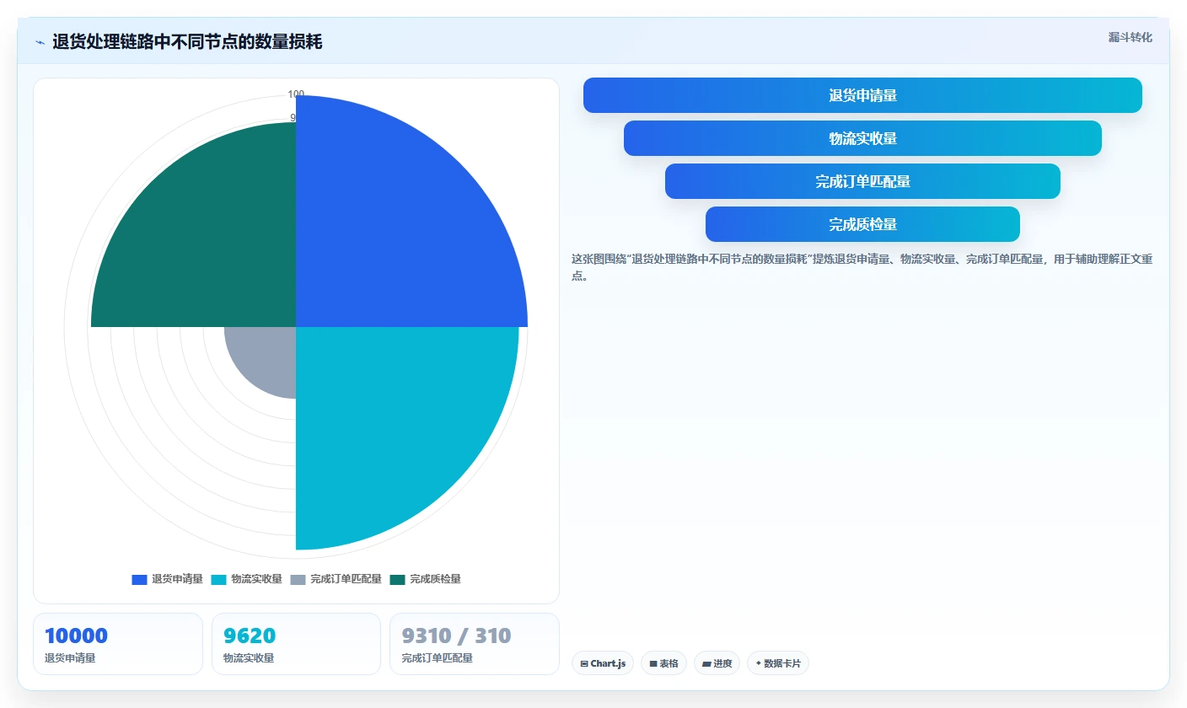The height and width of the screenshot is (708, 1187).
Task: Select the 完成质检量 funnel bar
Action: pyautogui.click(x=862, y=224)
